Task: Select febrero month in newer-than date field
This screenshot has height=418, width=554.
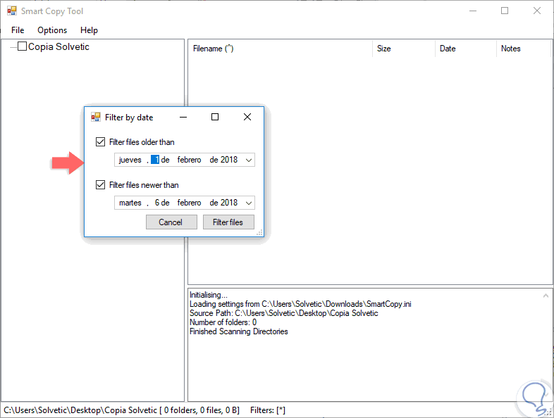Action: (189, 203)
